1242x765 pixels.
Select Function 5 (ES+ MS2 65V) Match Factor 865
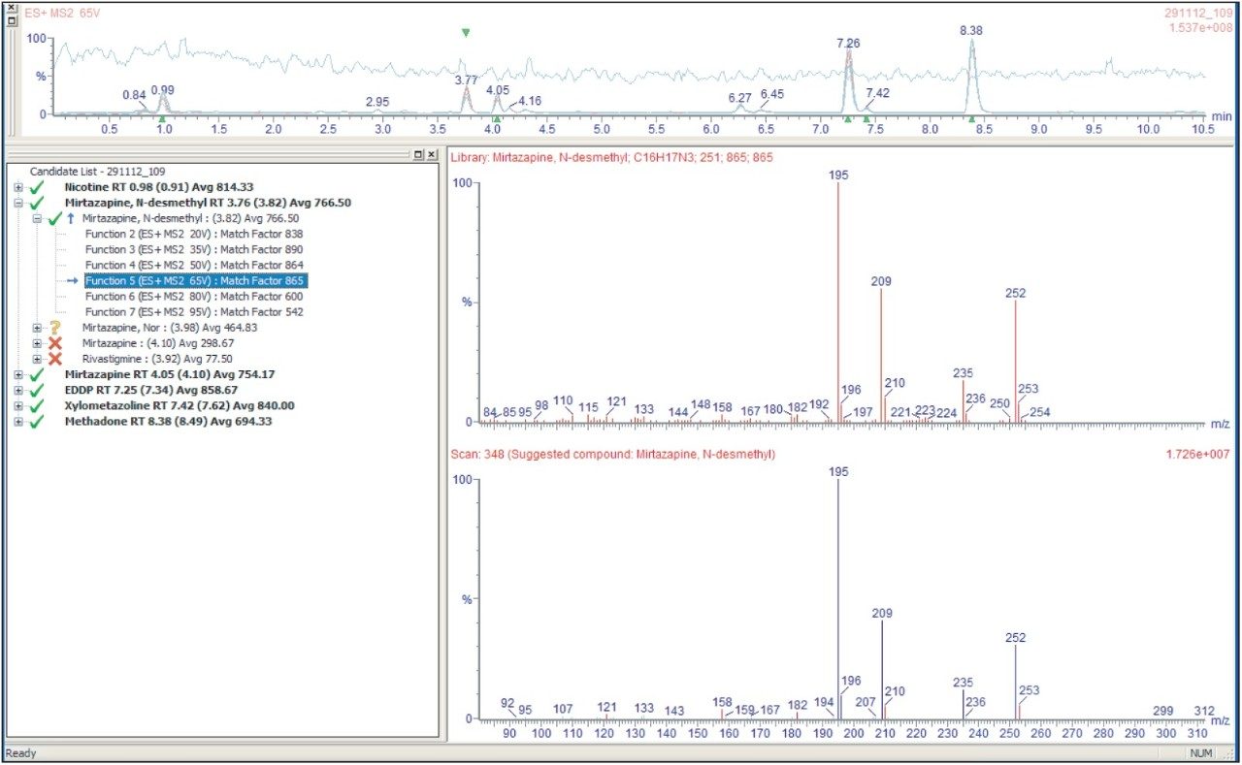click(195, 281)
